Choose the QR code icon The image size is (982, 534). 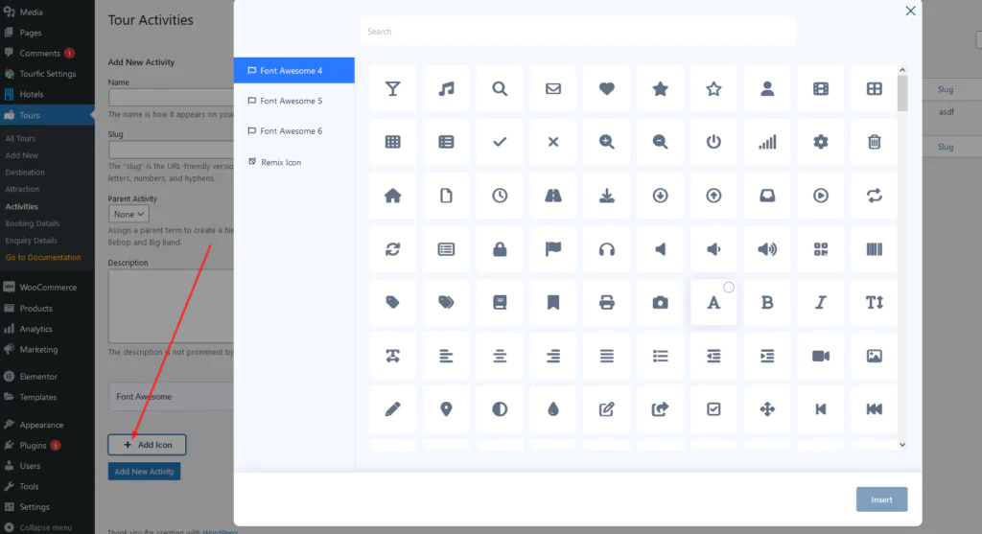pyautogui.click(x=821, y=249)
